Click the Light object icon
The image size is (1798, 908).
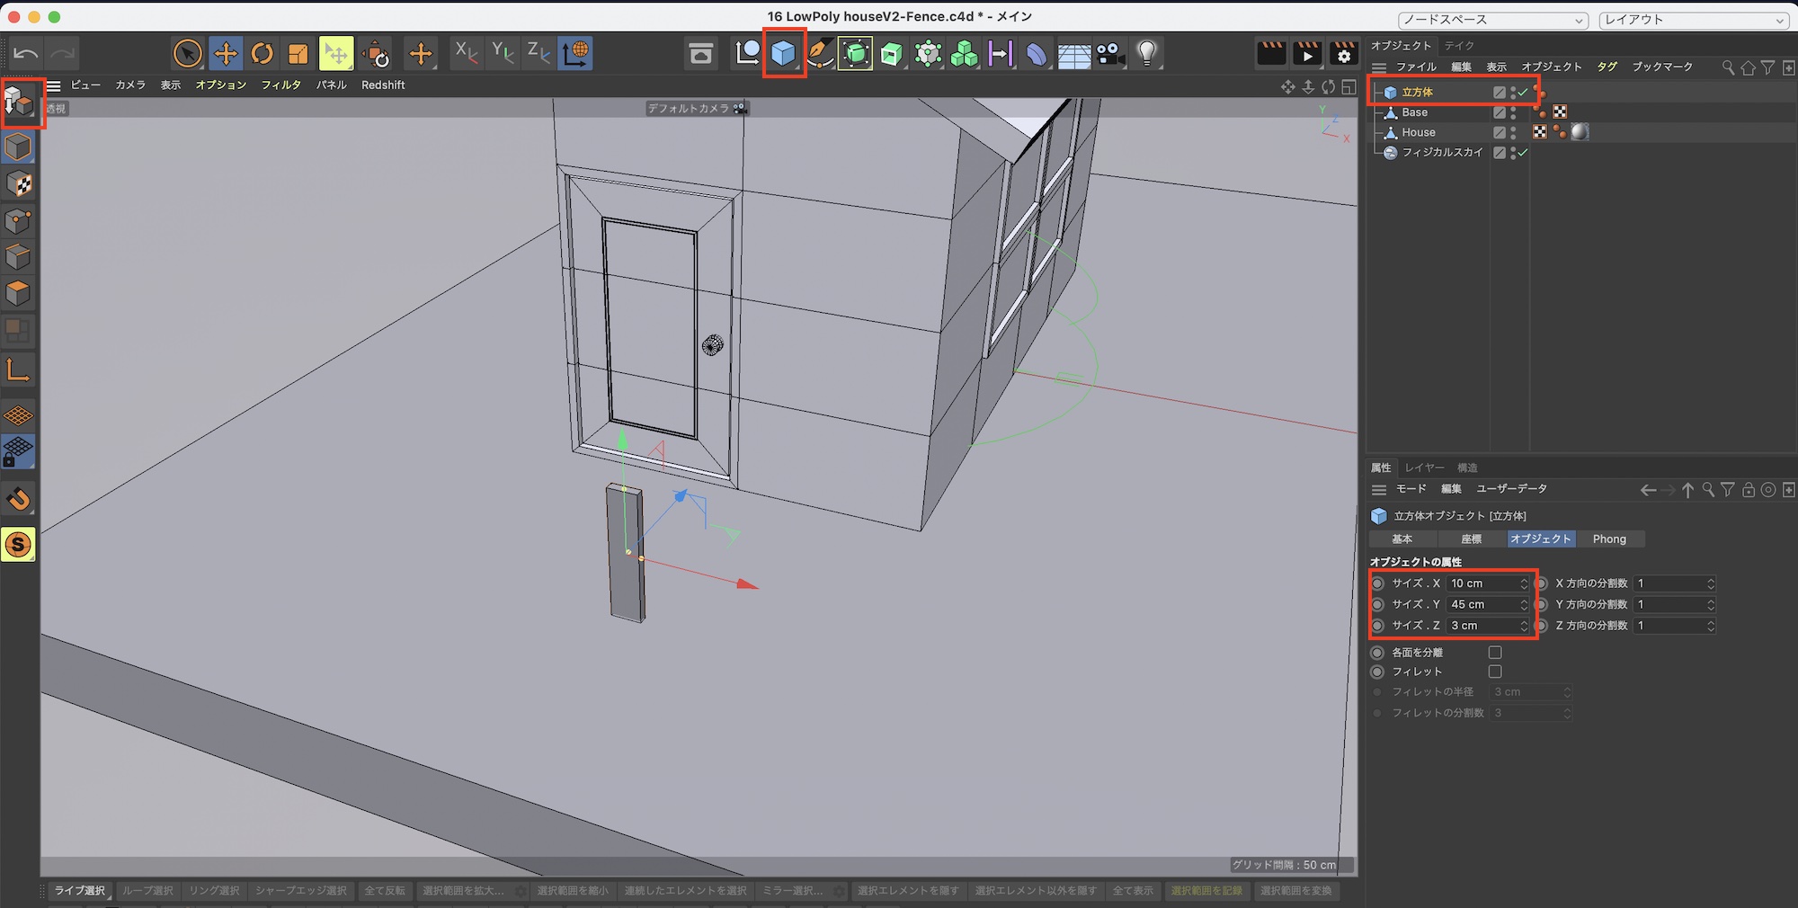(1146, 54)
